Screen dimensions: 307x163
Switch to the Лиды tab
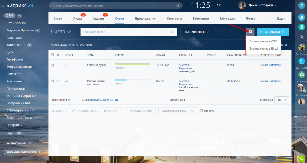click(x=77, y=19)
